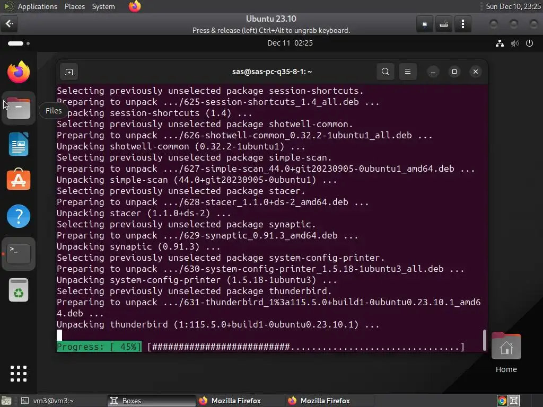
Task: Open Home folder on the desktop
Action: pyautogui.click(x=506, y=352)
